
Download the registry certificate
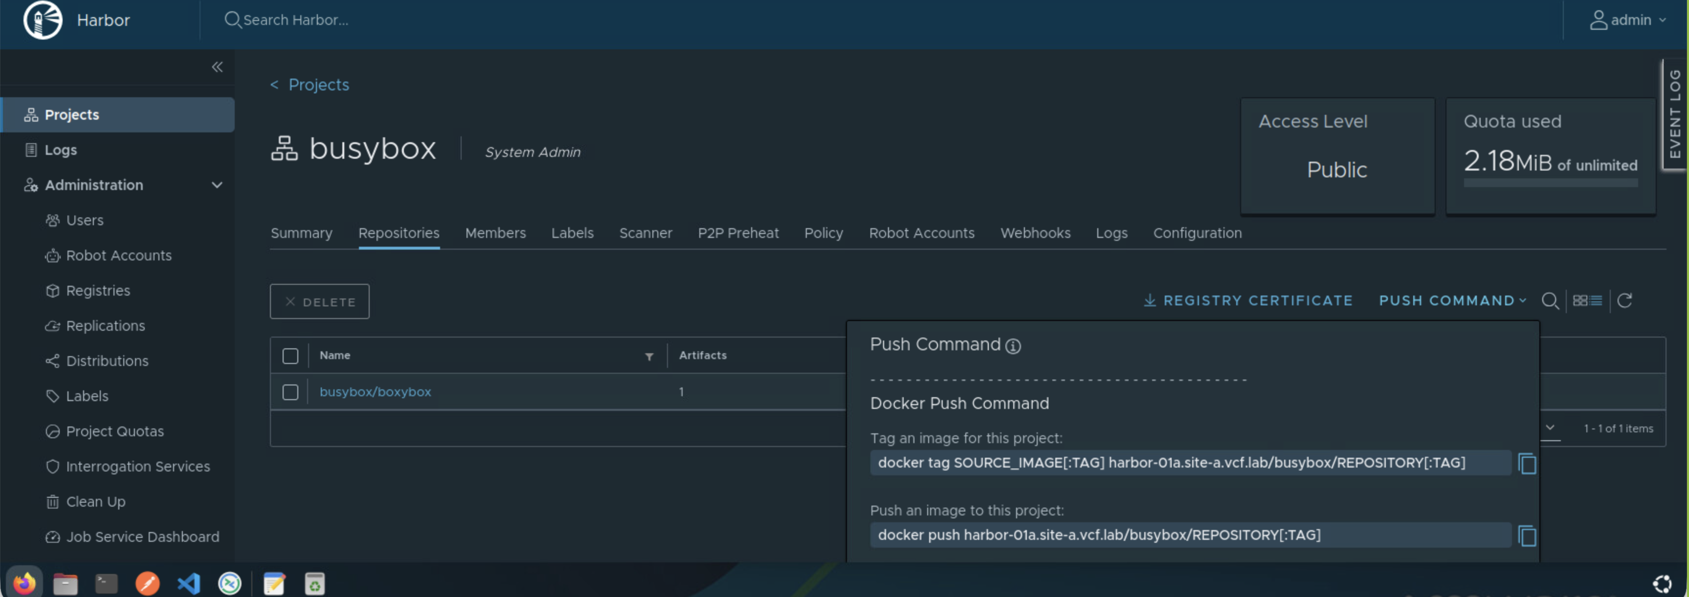[1248, 301]
